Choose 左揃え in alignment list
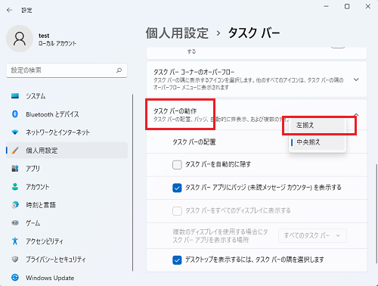This screenshot has height=286, width=378. pyautogui.click(x=318, y=126)
